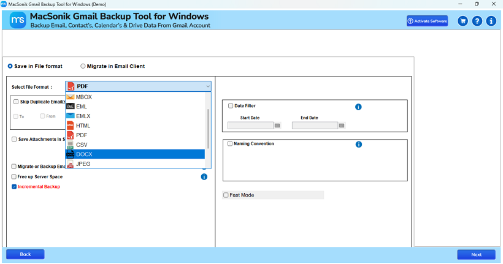Enable the Naming Convention checkbox

coord(230,143)
